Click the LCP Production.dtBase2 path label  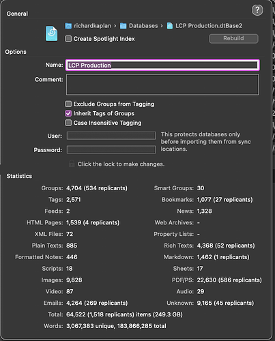pos(209,26)
